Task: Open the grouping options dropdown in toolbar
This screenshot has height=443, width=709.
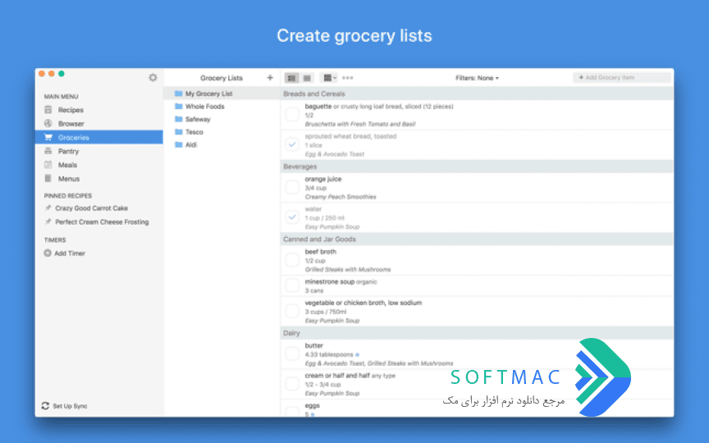Action: [x=328, y=78]
